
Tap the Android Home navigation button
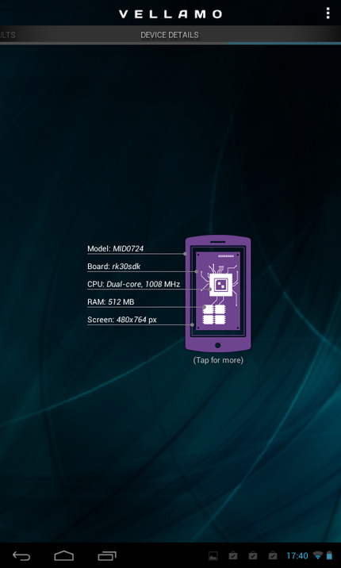tap(64, 555)
